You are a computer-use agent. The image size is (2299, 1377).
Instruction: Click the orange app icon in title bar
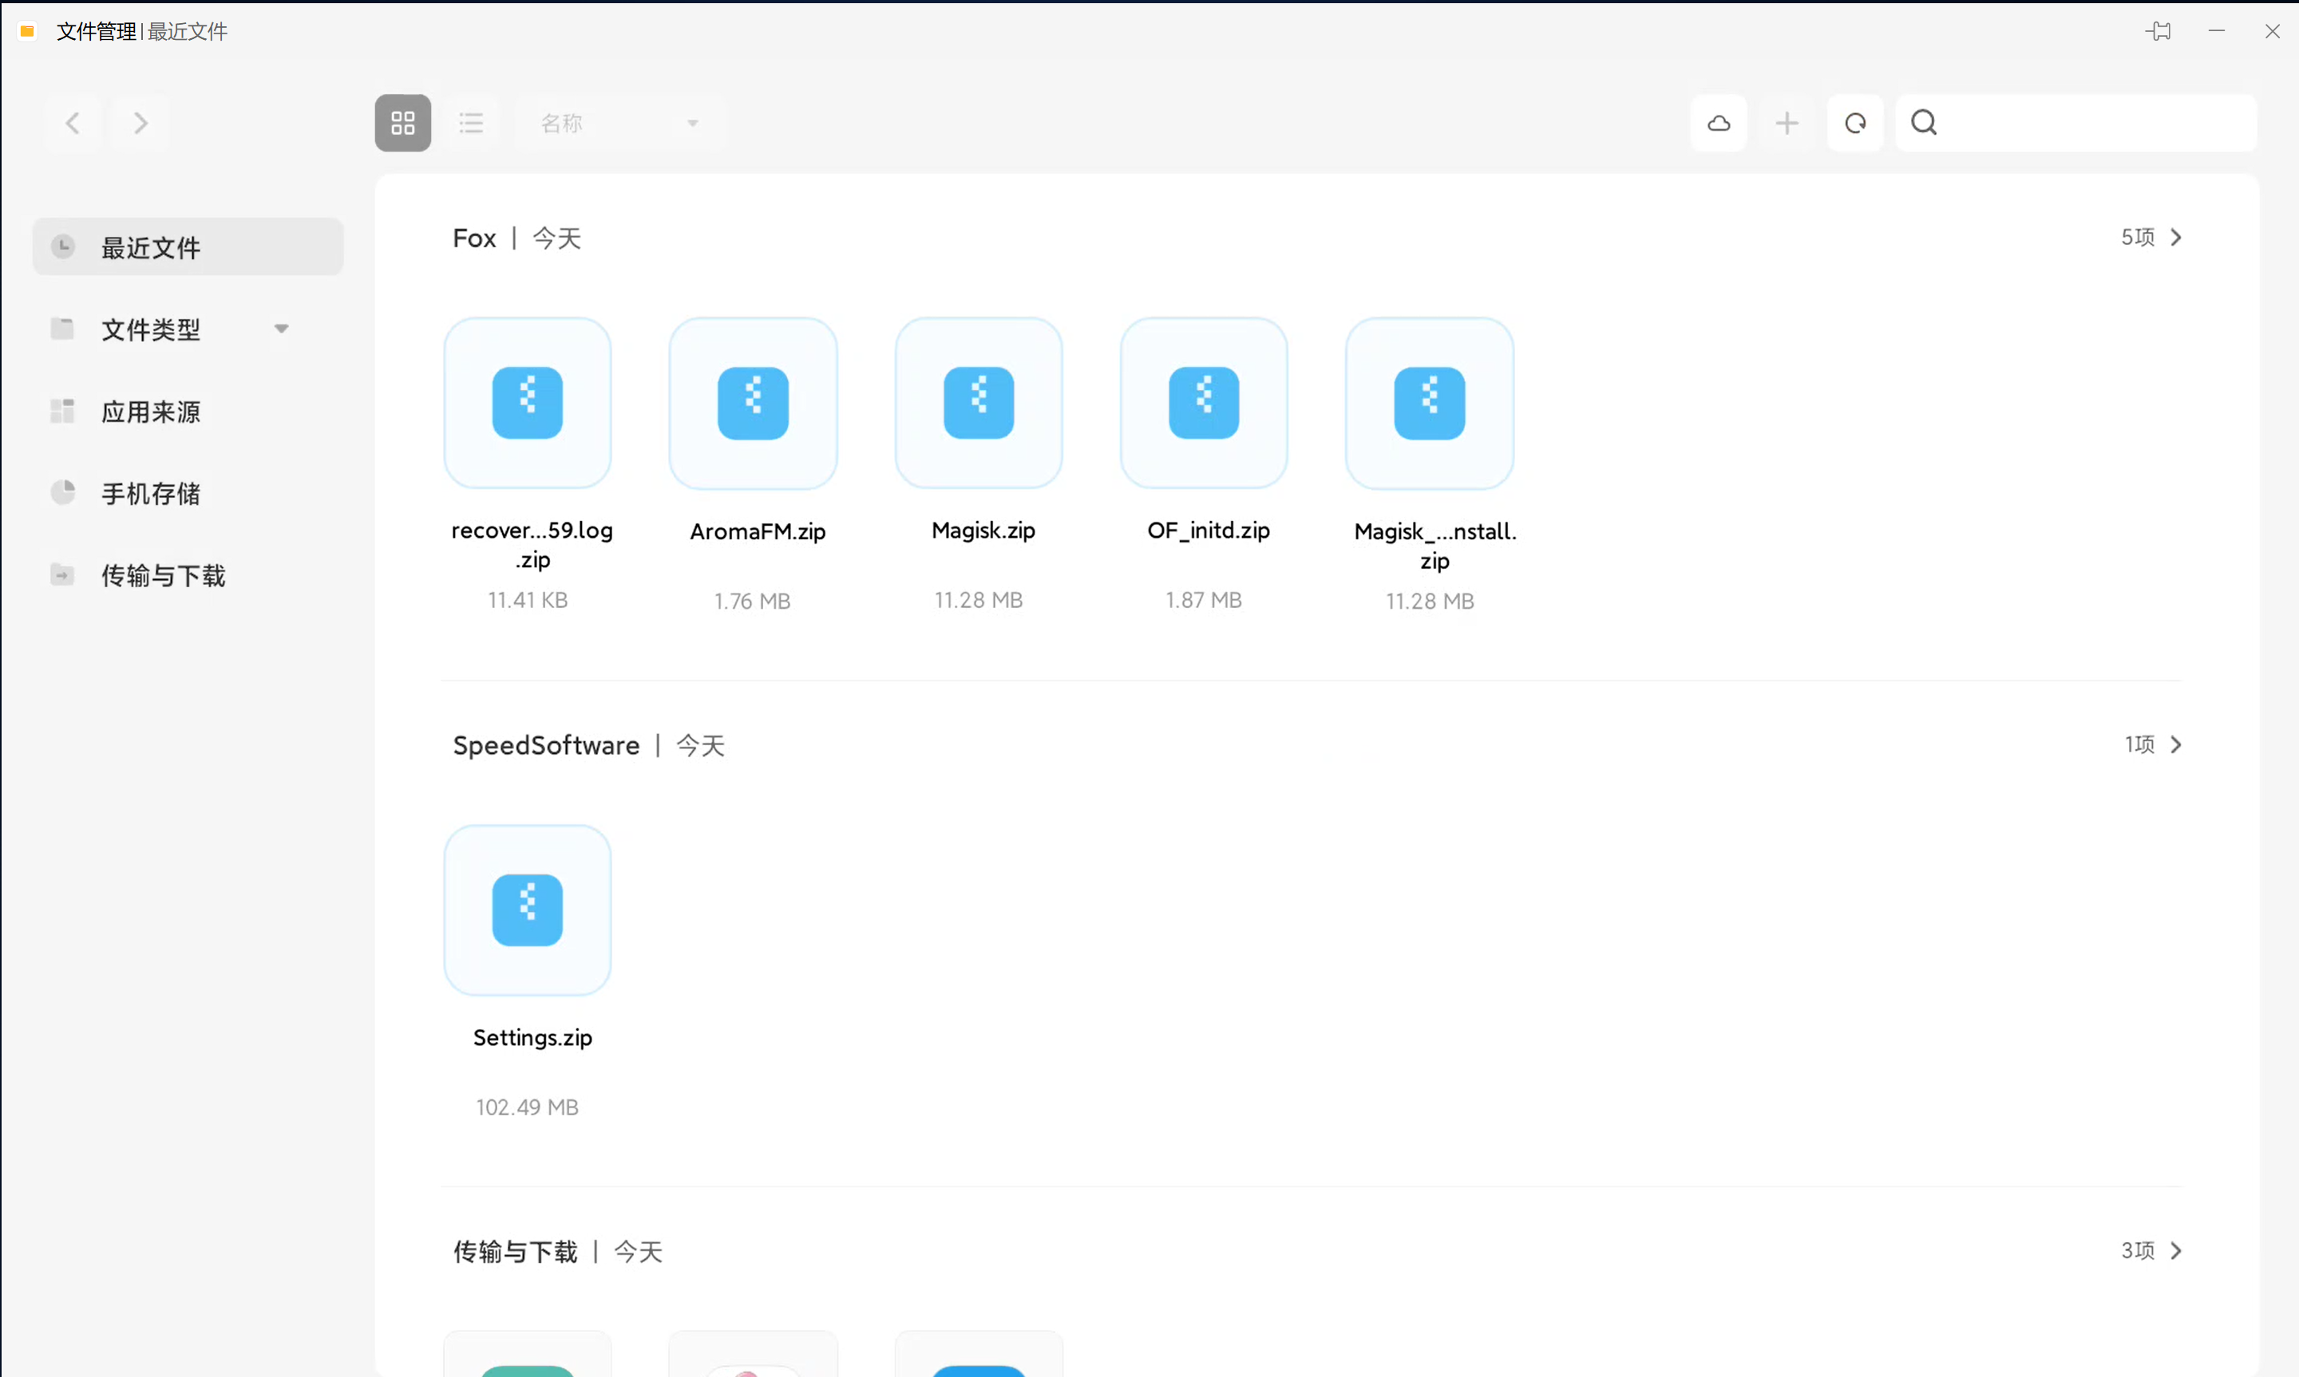[27, 32]
